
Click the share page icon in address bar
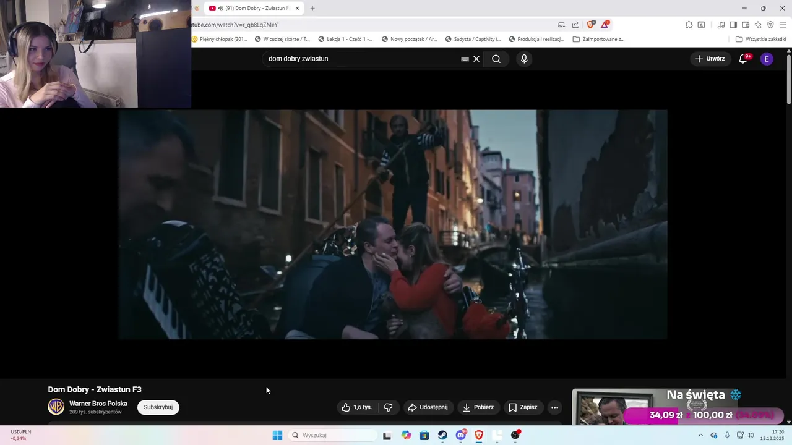click(x=575, y=25)
